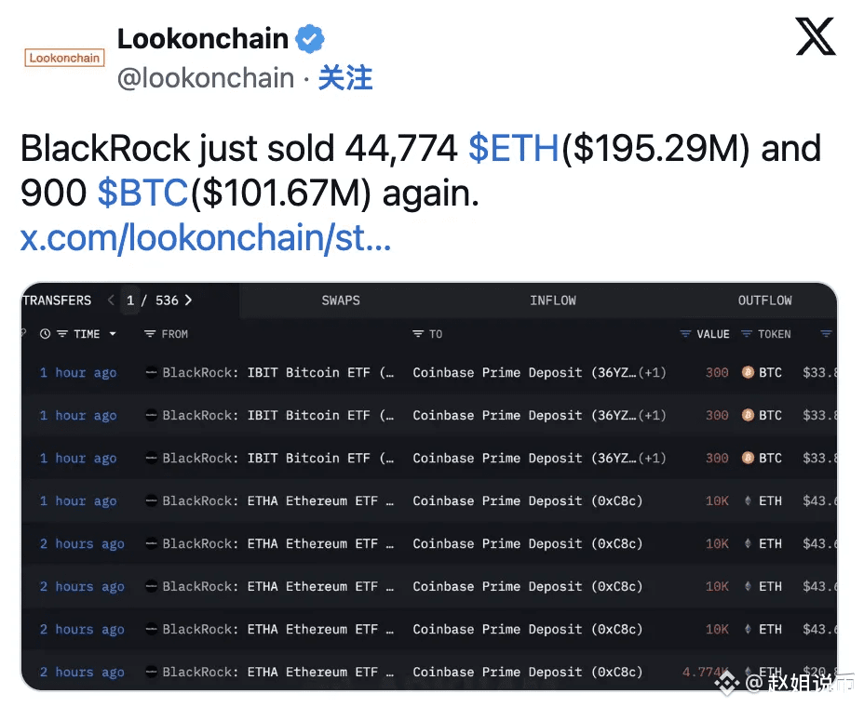The width and height of the screenshot is (864, 707).
Task: Click the FROM column filter icon
Action: 150,334
